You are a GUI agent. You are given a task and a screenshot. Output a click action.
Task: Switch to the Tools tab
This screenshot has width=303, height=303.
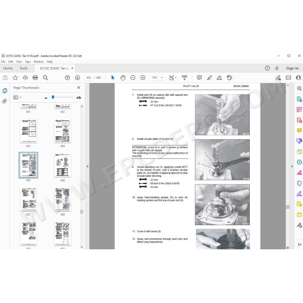pyautogui.click(x=23, y=68)
